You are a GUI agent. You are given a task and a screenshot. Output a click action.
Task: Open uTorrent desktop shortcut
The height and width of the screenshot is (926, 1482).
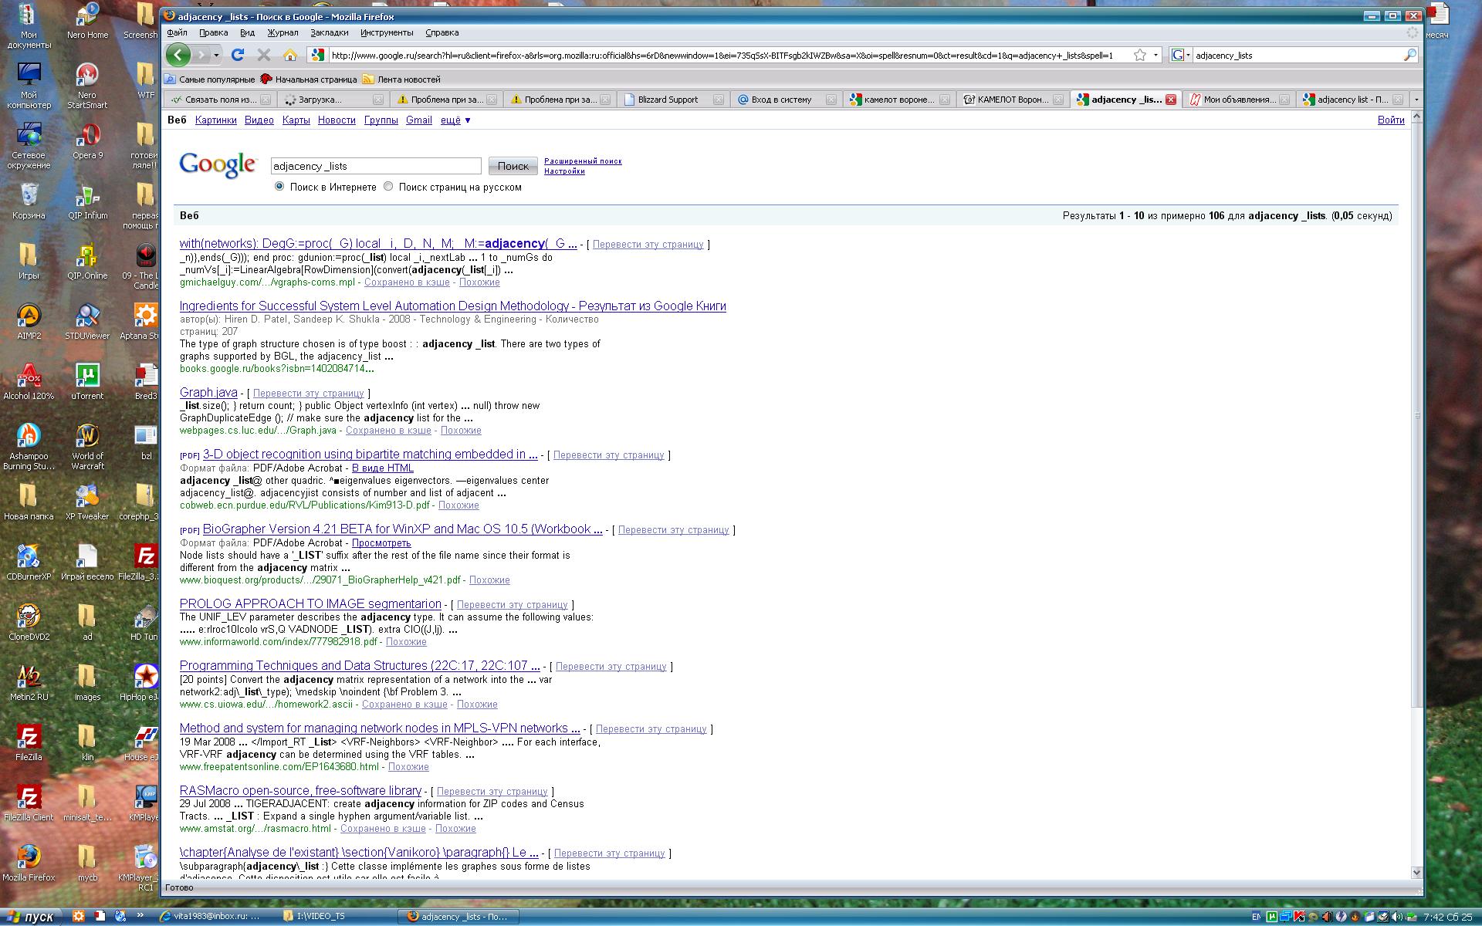(87, 382)
